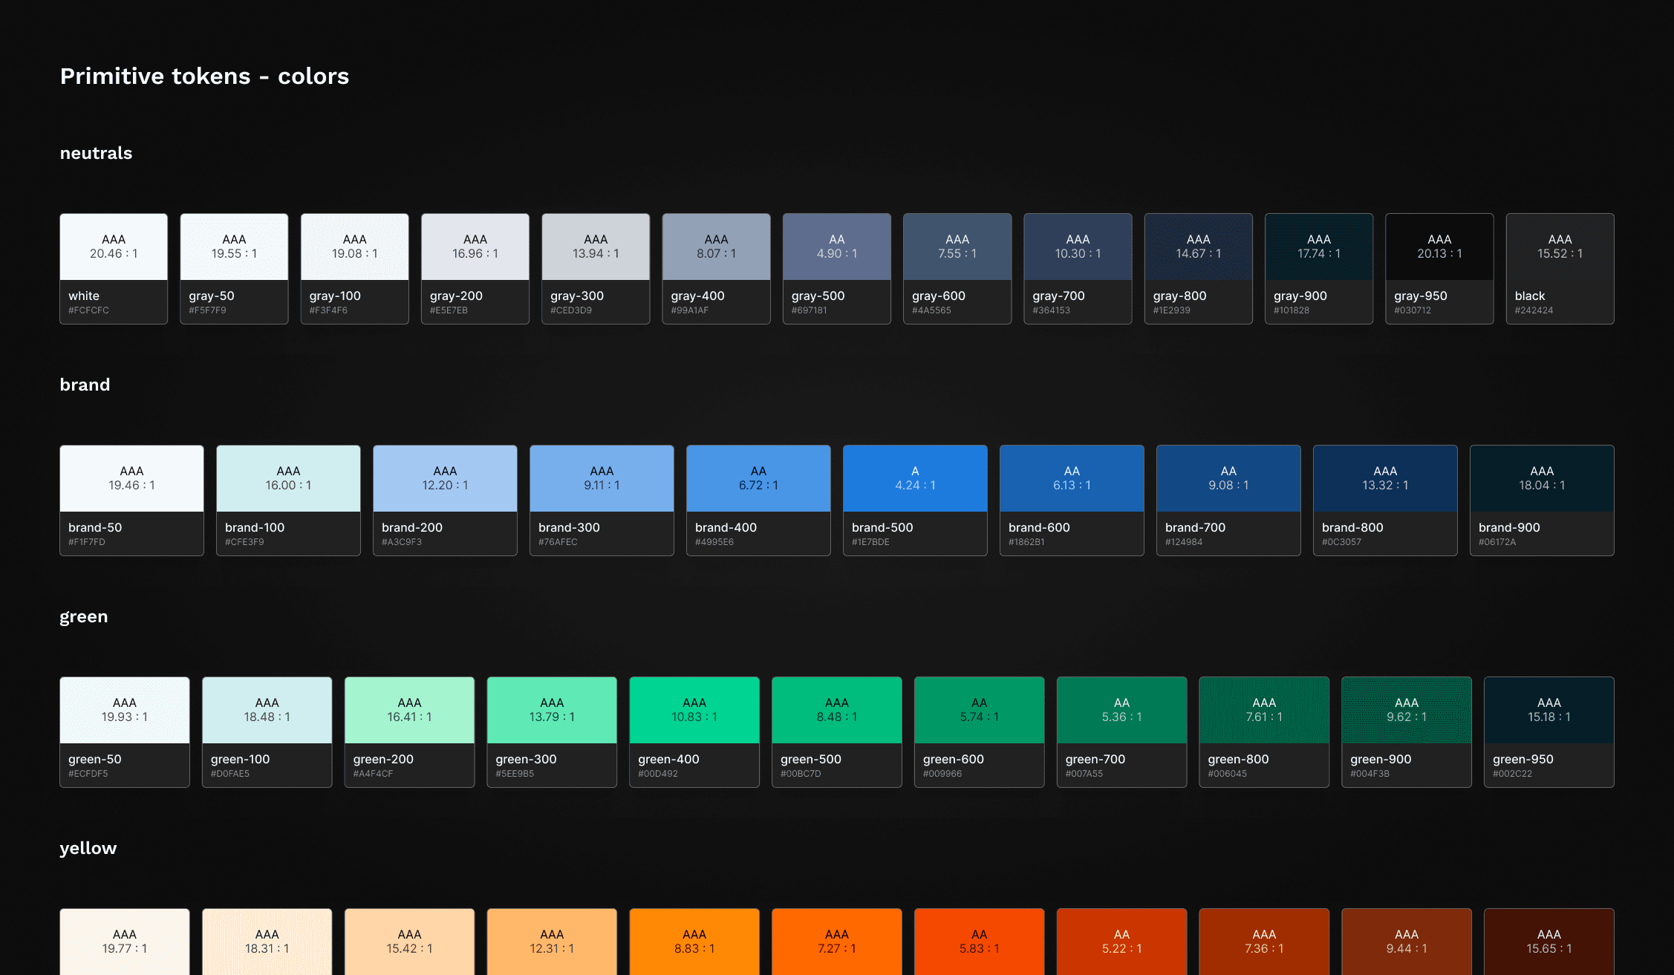Screen dimensions: 1674x975
Task: Click the 'brand' section heading
Action: pyautogui.click(x=85, y=385)
